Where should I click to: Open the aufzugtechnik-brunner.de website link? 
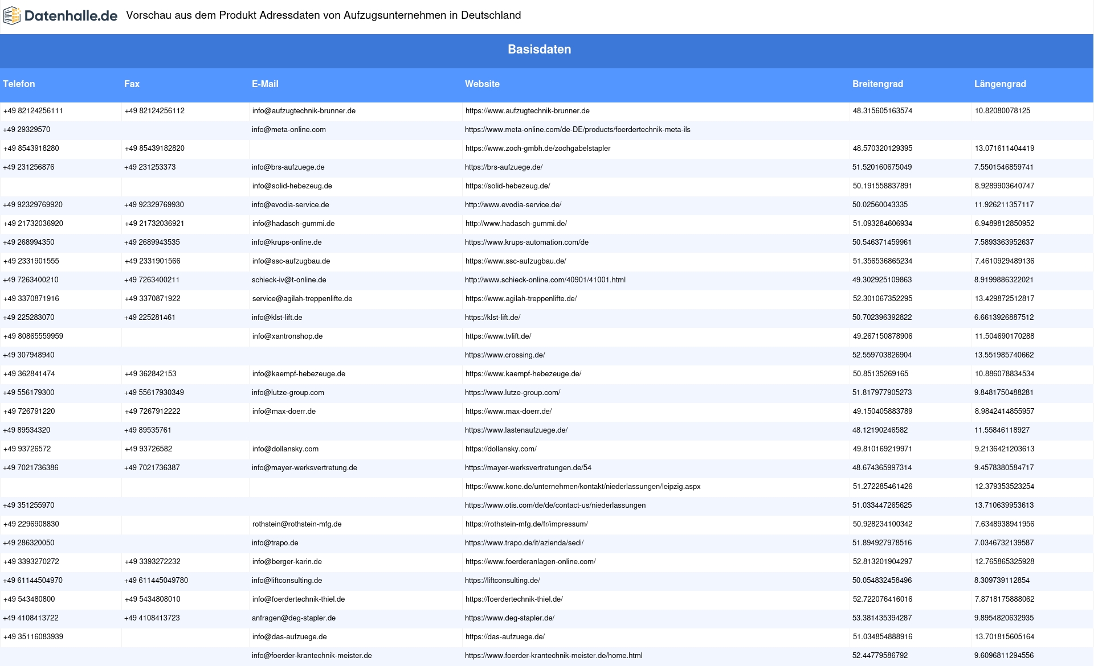tap(528, 111)
